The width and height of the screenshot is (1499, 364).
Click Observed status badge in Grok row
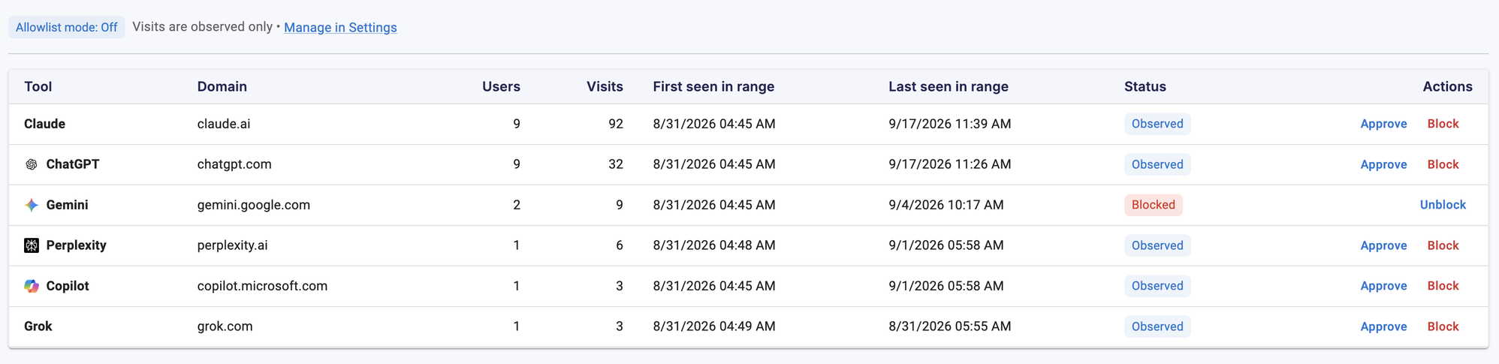pyautogui.click(x=1157, y=326)
